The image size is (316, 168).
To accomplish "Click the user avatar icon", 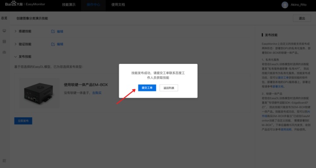I will [x=285, y=5].
